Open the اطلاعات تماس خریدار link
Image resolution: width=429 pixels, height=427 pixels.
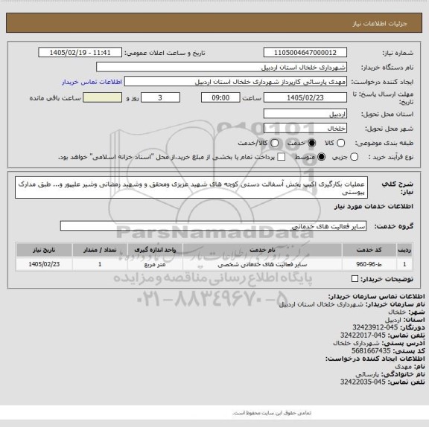coord(92,82)
